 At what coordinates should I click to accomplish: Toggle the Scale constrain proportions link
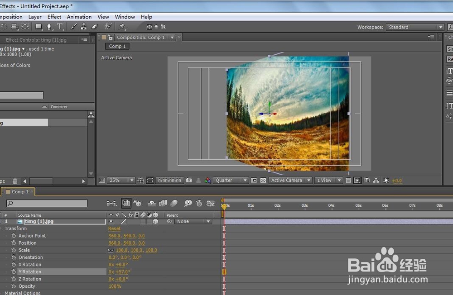111,250
